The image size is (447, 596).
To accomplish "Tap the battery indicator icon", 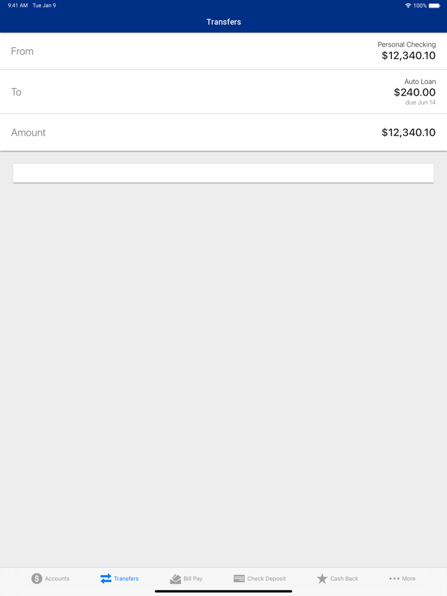I will [x=434, y=6].
